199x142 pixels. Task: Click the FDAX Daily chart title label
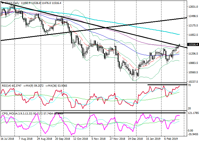click(12, 2)
